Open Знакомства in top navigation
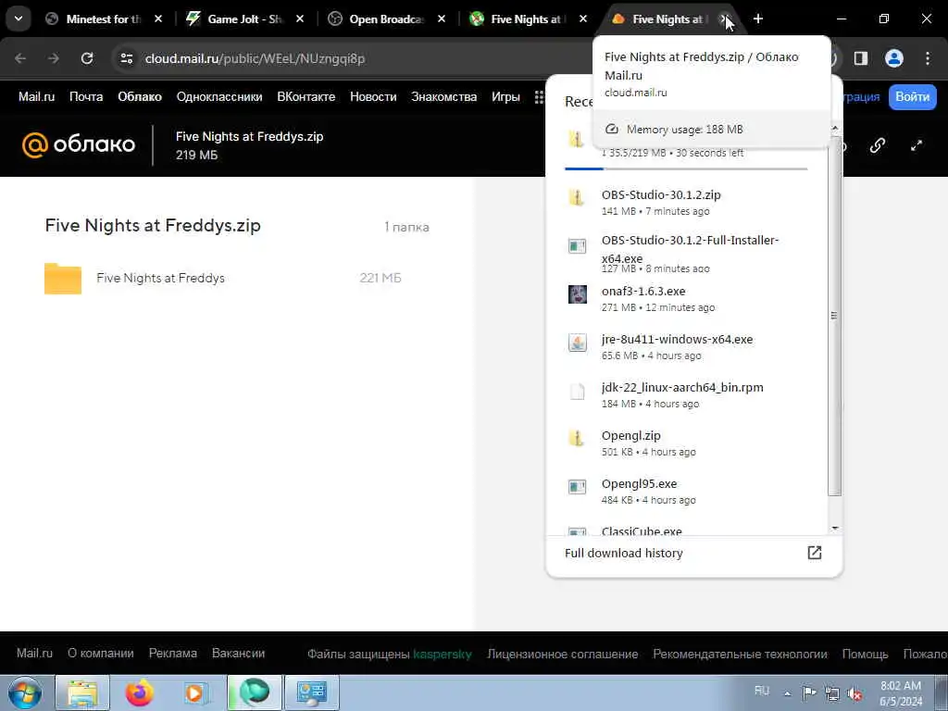948x711 pixels. pos(443,96)
